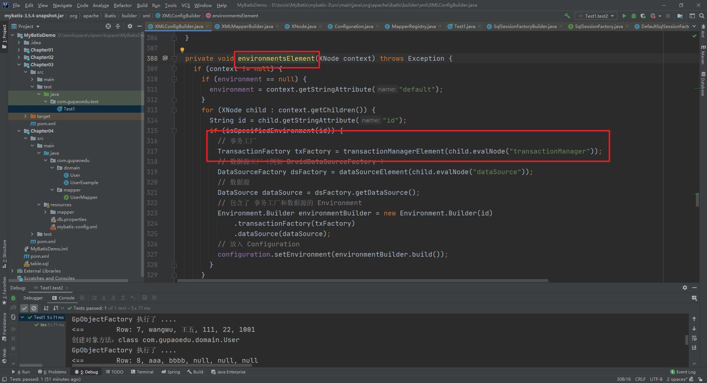Open the Terminal tool window
This screenshot has width=707, height=383.
(142, 372)
